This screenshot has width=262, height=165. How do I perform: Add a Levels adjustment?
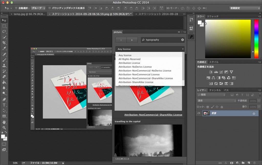point(216,72)
